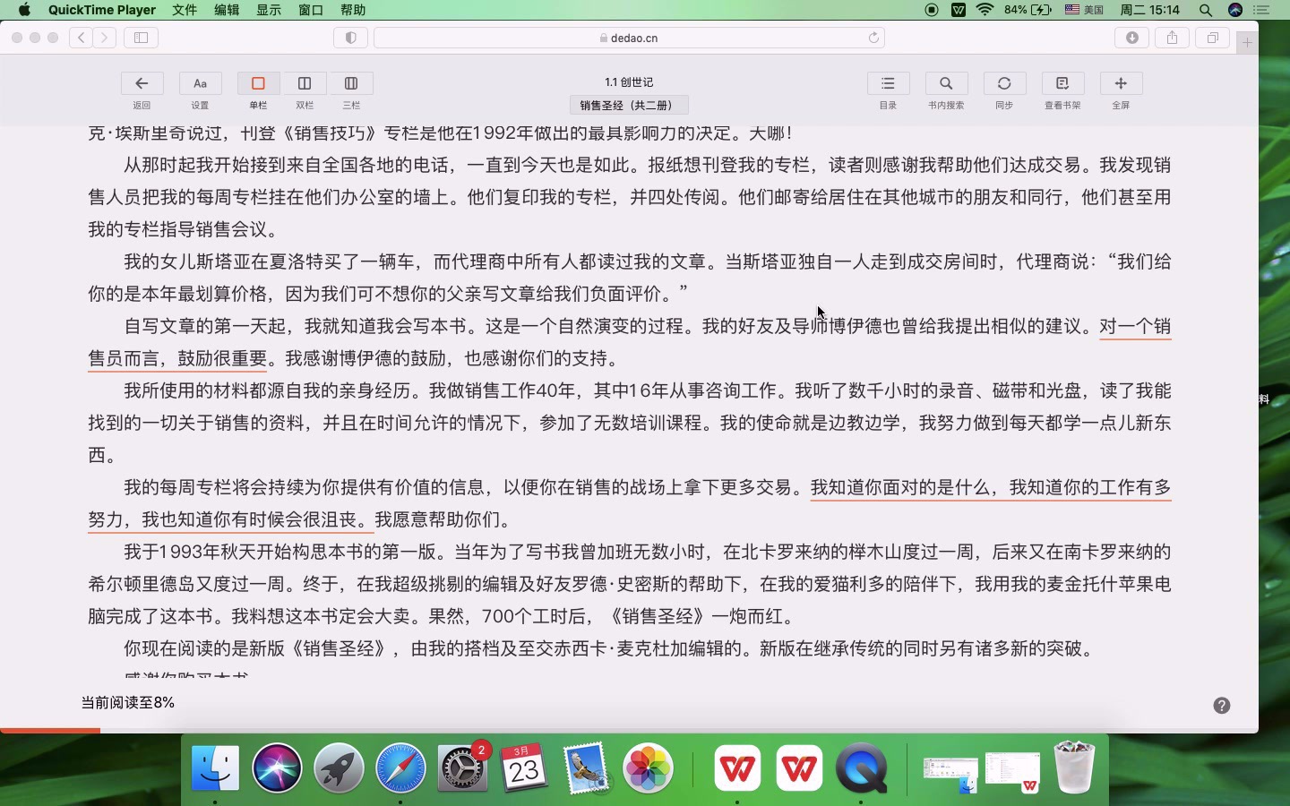The width and height of the screenshot is (1290, 806).
Task: Click the screen recording stop icon in menu bar
Action: [x=932, y=10]
